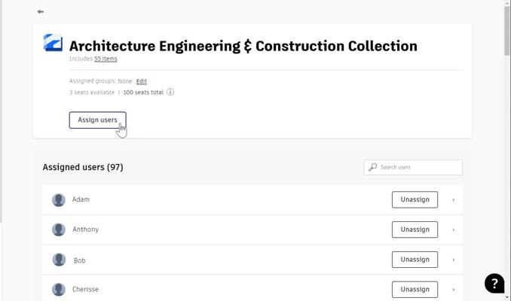This screenshot has height=301, width=511.
Task: Unassign Adam from the collection
Action: (415, 199)
